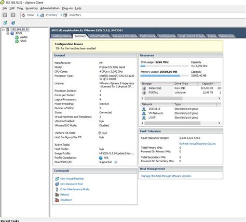Switch to the Events tab
Screen dimensions: 246x222
click(x=212, y=36)
